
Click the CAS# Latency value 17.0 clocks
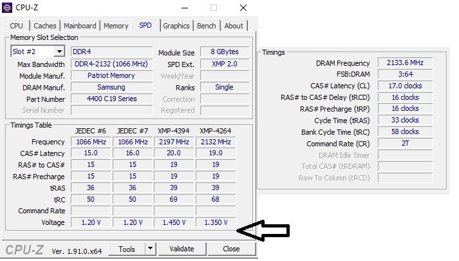405,86
